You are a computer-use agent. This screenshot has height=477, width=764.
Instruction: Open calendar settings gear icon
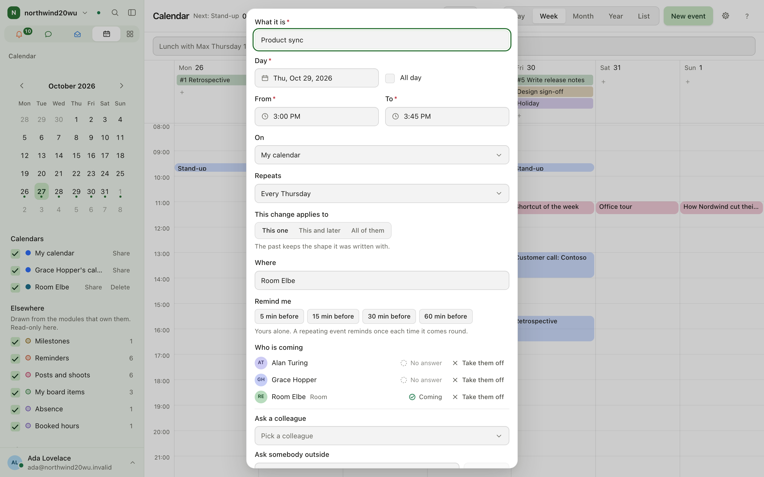[x=726, y=16]
